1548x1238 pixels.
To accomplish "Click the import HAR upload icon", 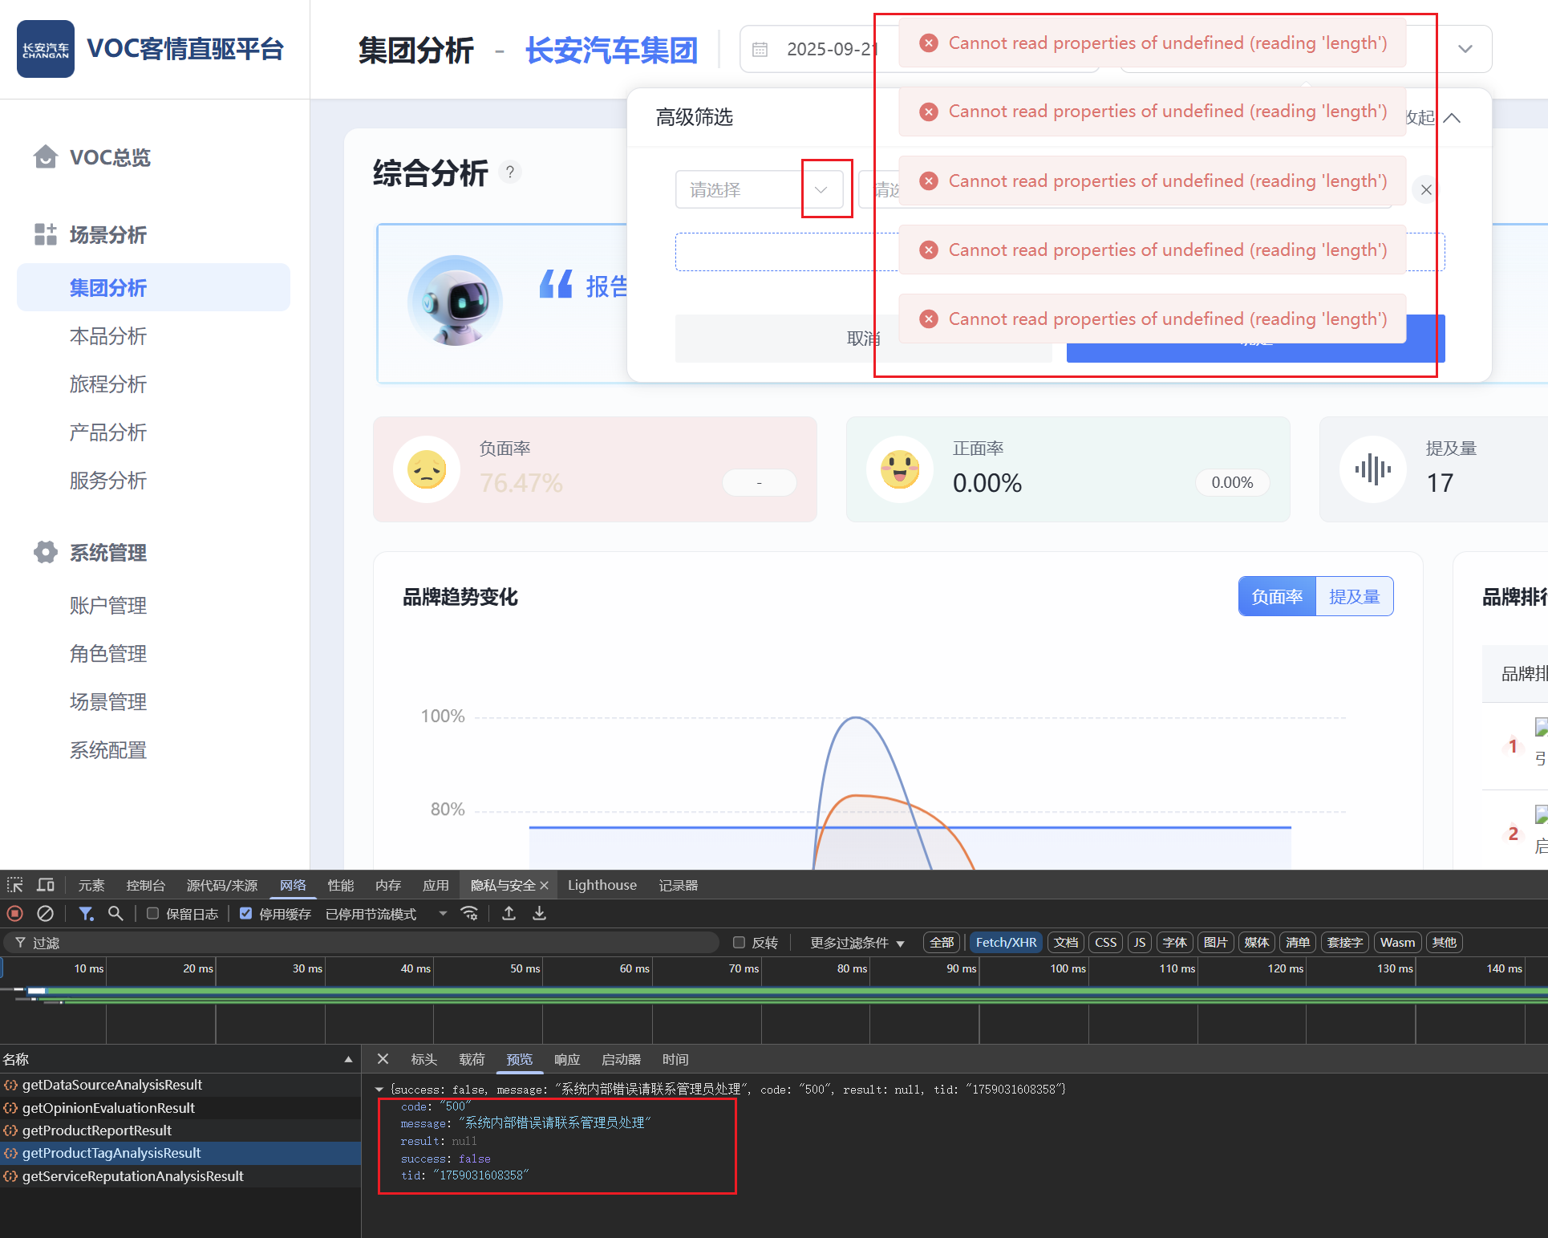I will (x=509, y=913).
